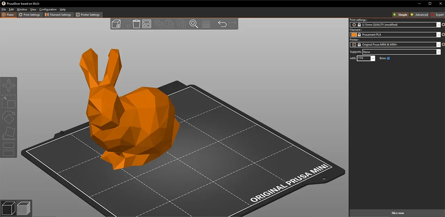Expand the Printer selection dropdown

(438, 44)
